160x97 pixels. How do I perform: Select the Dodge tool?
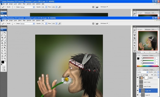coord(5,48)
